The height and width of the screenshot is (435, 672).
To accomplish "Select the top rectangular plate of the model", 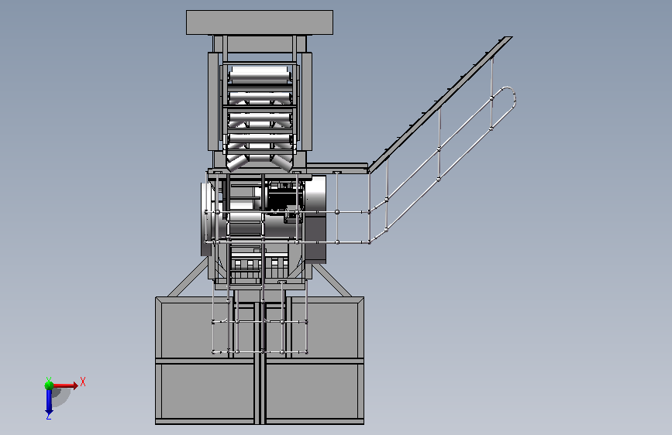I will click(x=260, y=22).
